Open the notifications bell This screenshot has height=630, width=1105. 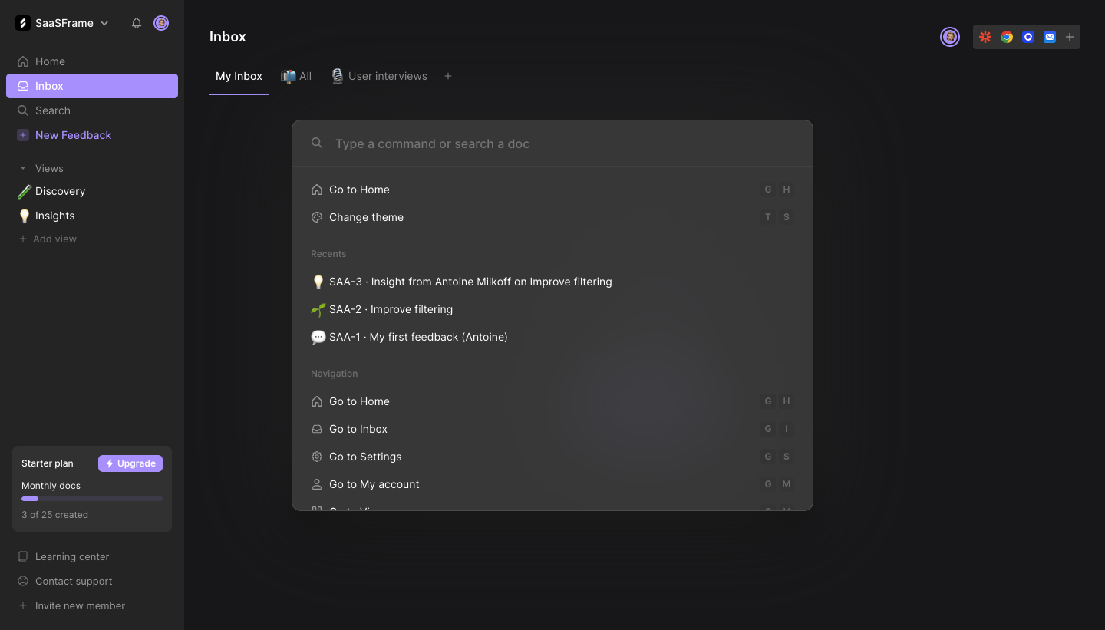(137, 23)
